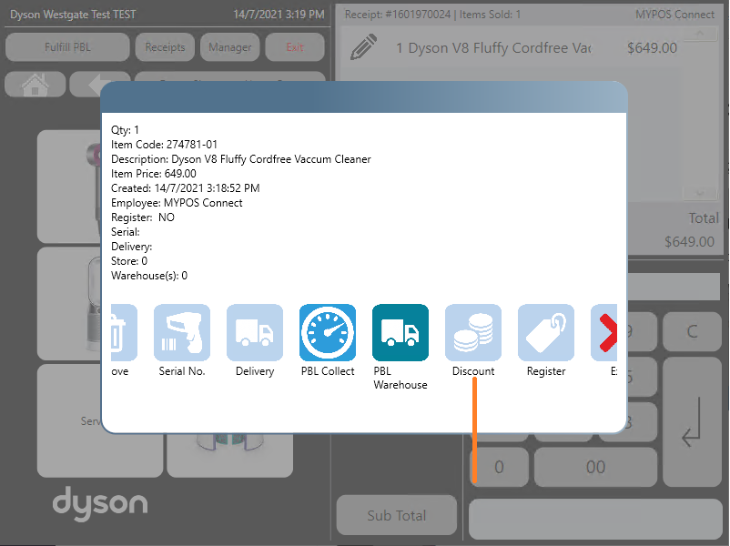Image resolution: width=730 pixels, height=546 pixels.
Task: Select the PBL Collect gauge icon
Action: 328,332
